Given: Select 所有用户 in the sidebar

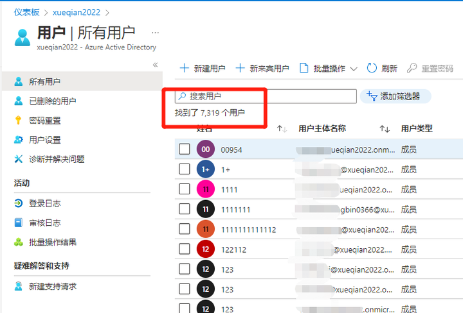Looking at the screenshot, I should tap(82, 81).
